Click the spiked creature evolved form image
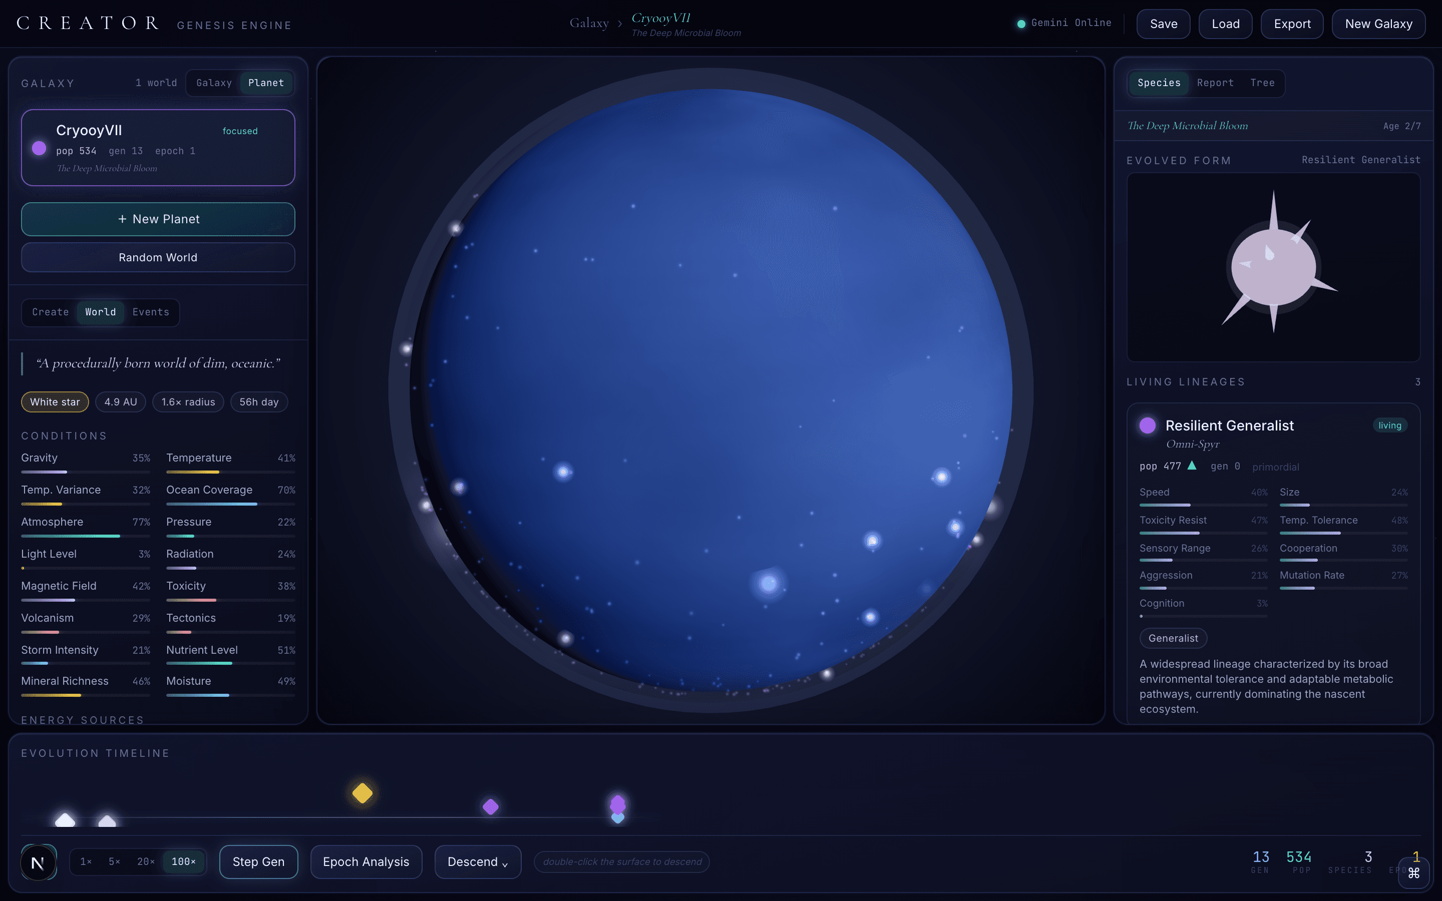 (x=1273, y=267)
